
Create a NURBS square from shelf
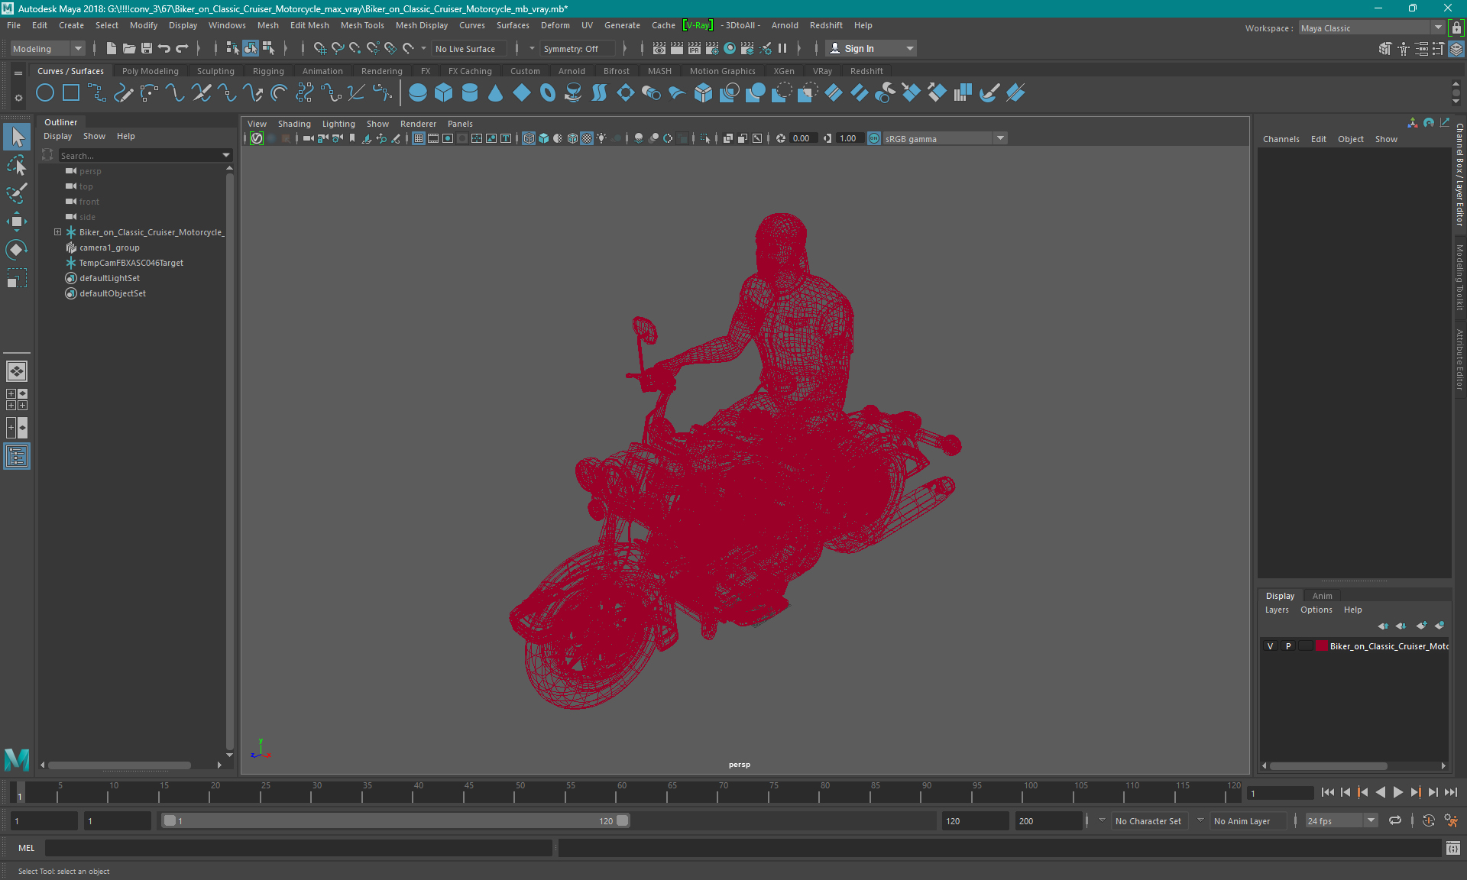[71, 93]
